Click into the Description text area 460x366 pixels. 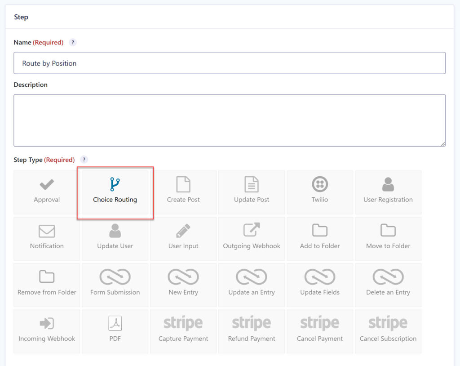[230, 121]
